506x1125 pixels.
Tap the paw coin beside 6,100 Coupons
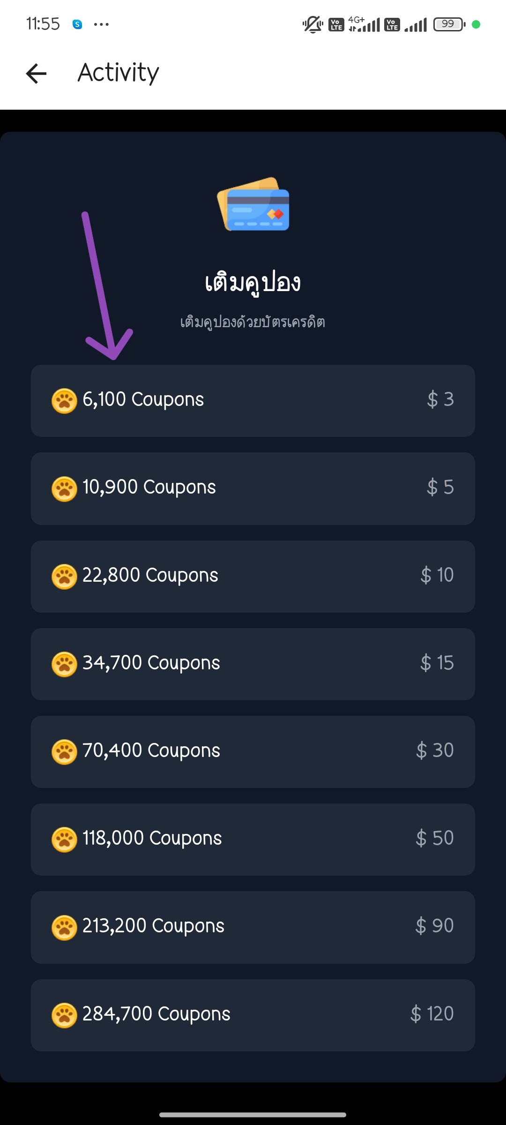(64, 401)
